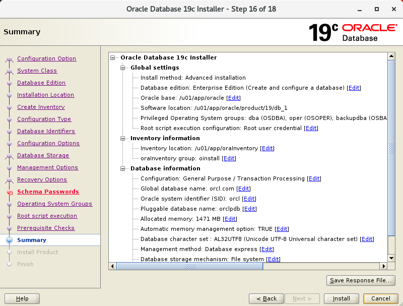The width and height of the screenshot is (403, 306).
Task: Edit the database Configuration type
Action: [314, 179]
